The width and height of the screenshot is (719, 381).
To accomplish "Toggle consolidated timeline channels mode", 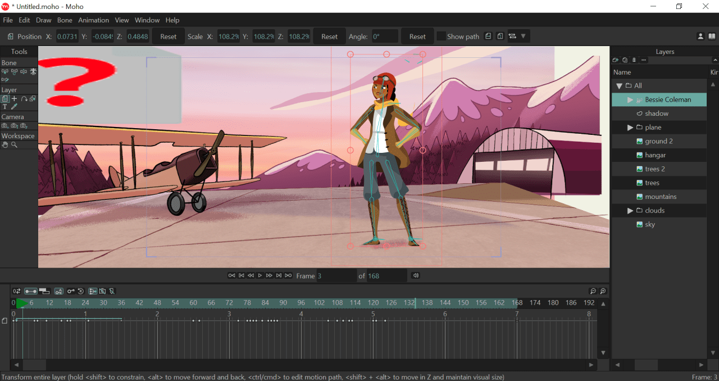I will coord(30,291).
